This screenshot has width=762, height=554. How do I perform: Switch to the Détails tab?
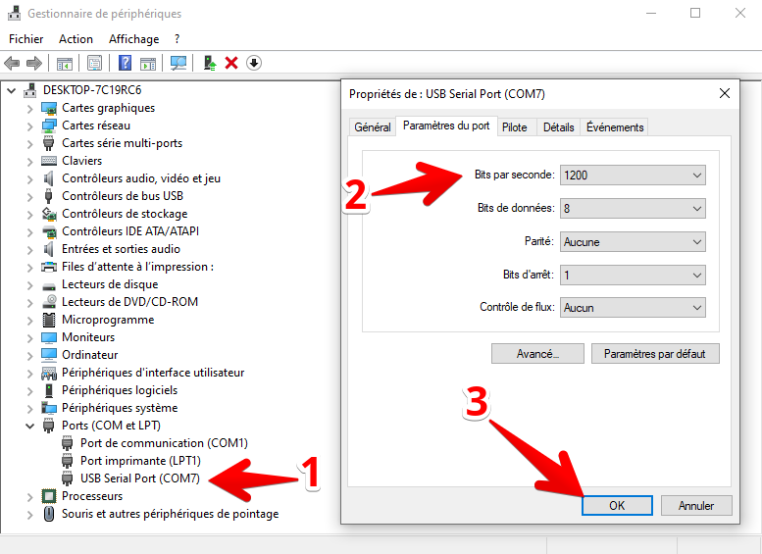(x=558, y=127)
